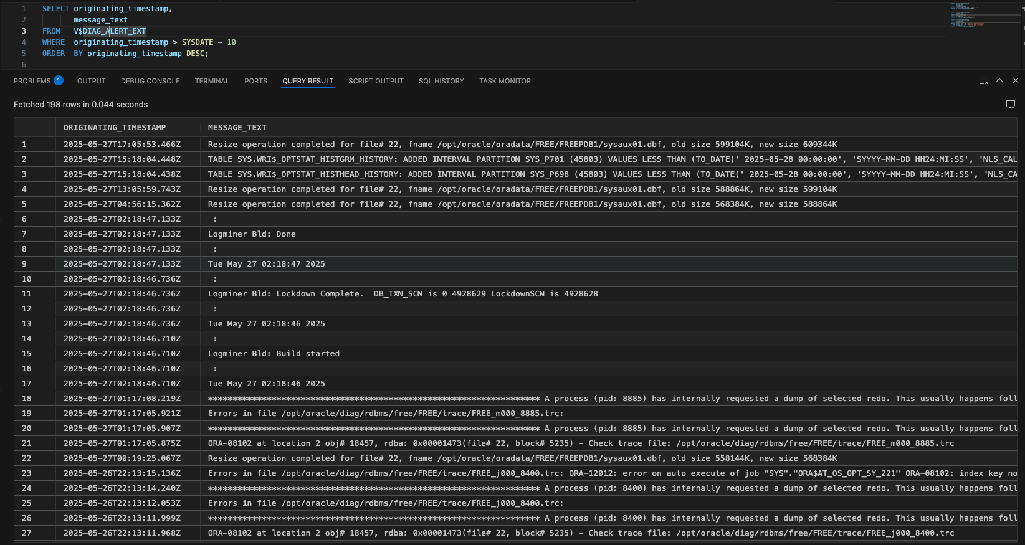1025x545 pixels.
Task: Click the ORIGINATING_TIMESTAMP column header
Action: 115,128
